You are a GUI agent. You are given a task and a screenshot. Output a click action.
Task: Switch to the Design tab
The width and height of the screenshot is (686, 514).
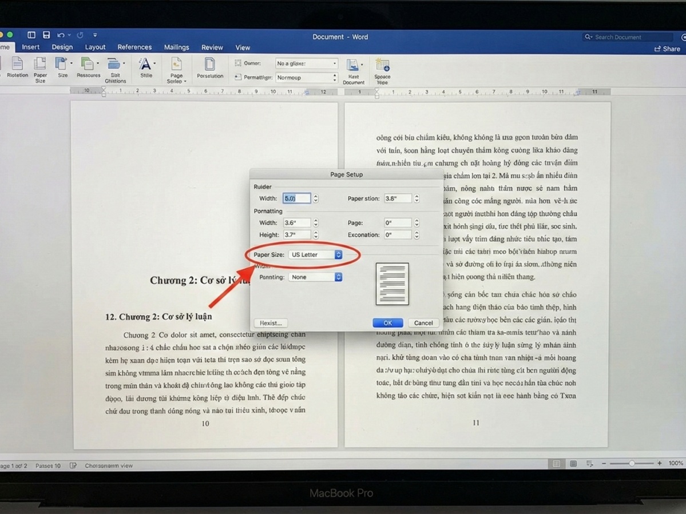62,47
